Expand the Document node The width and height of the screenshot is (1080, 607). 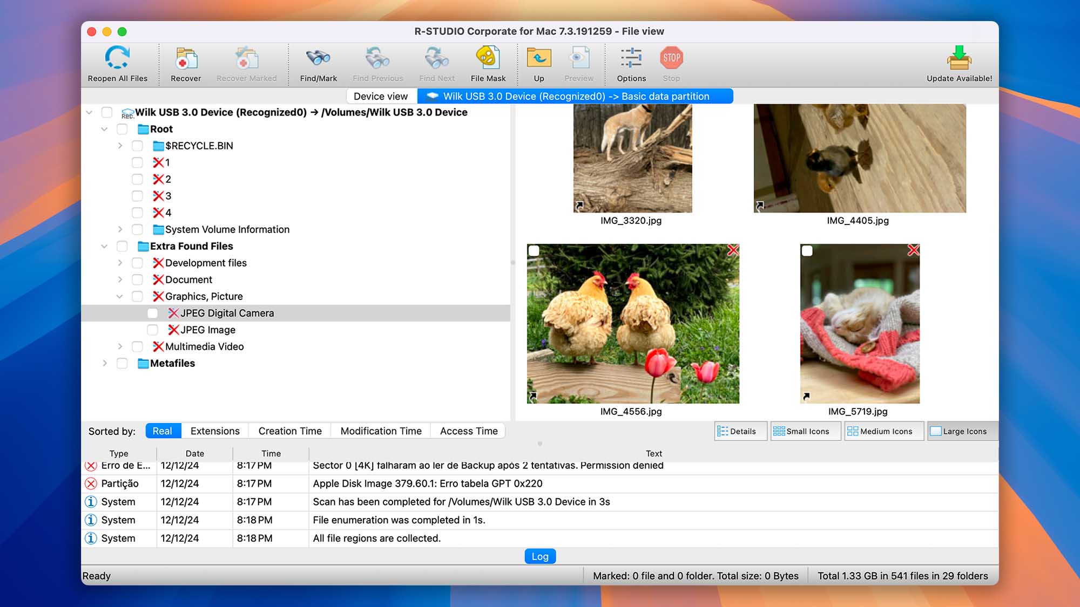120,279
